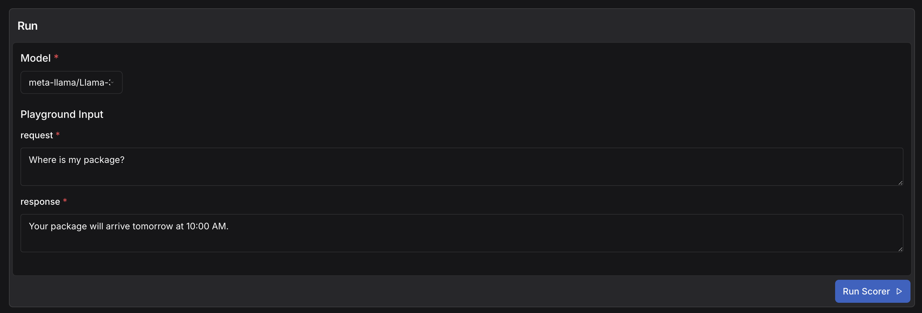Image resolution: width=922 pixels, height=313 pixels.
Task: Click the Run panel heading
Action: coord(27,26)
